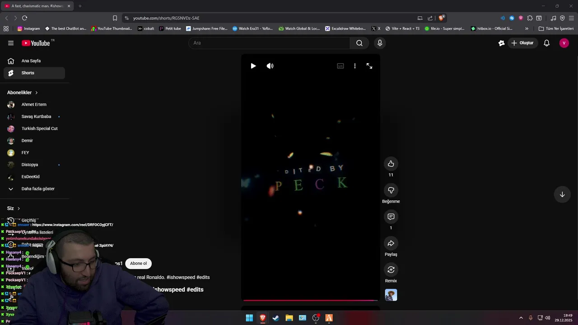Open Shazam extension icon
Screen dimensions: 578x325
[x=512, y=18]
